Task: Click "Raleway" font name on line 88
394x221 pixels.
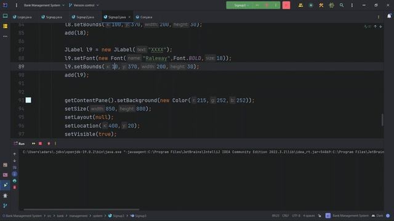Action: [156, 58]
